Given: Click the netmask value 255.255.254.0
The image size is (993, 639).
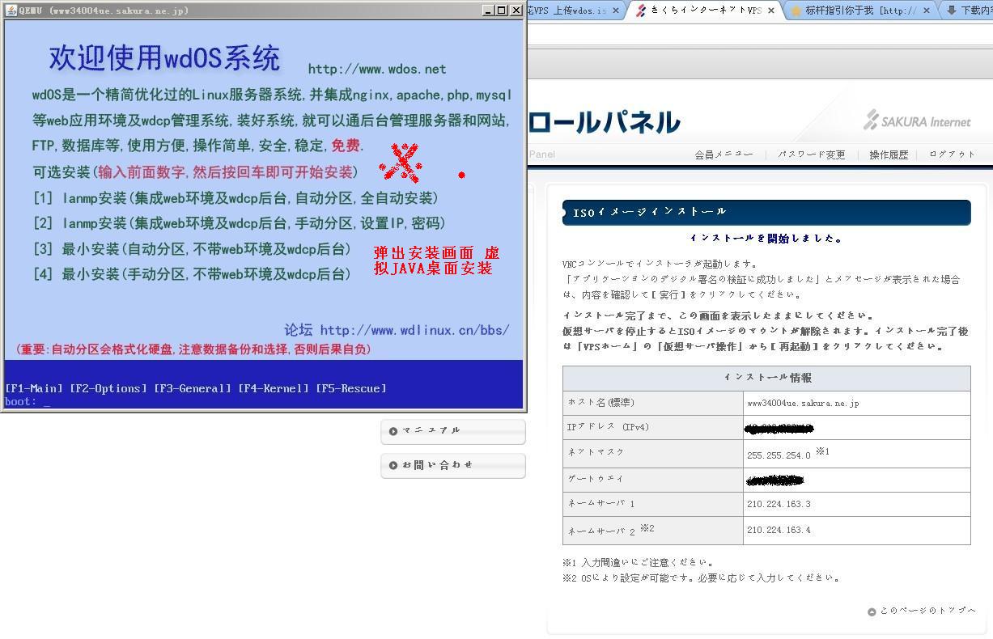Looking at the screenshot, I should coord(779,455).
